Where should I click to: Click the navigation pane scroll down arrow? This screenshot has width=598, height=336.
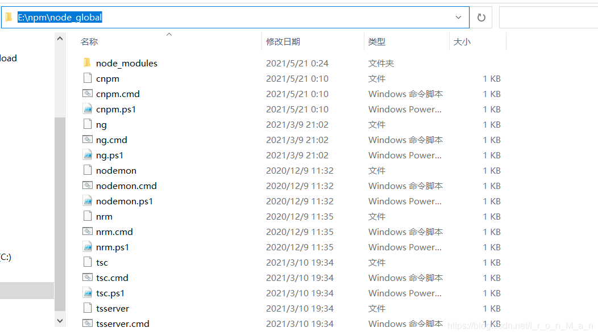(x=60, y=321)
